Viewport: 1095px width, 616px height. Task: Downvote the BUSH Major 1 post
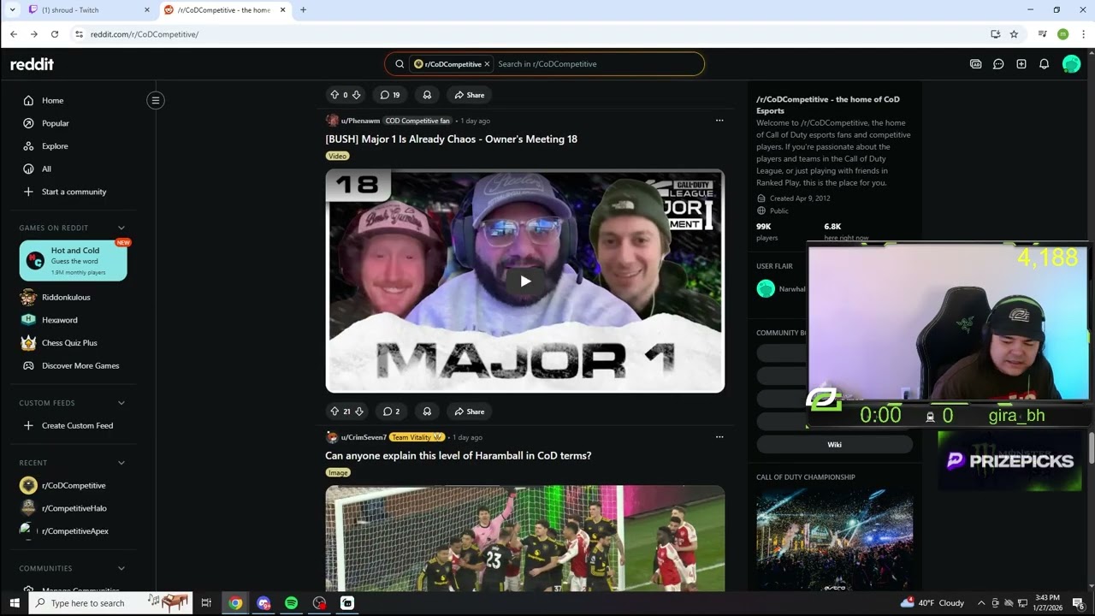click(x=359, y=412)
